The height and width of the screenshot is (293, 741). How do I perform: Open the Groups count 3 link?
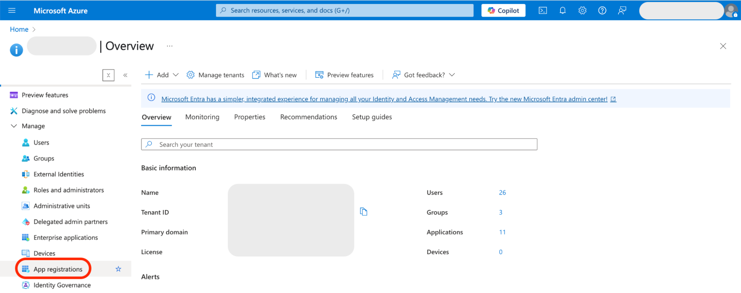(500, 212)
